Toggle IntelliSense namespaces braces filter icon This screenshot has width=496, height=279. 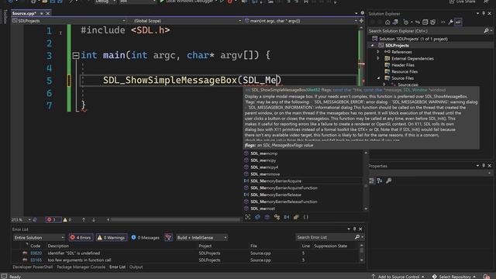(x=306, y=217)
